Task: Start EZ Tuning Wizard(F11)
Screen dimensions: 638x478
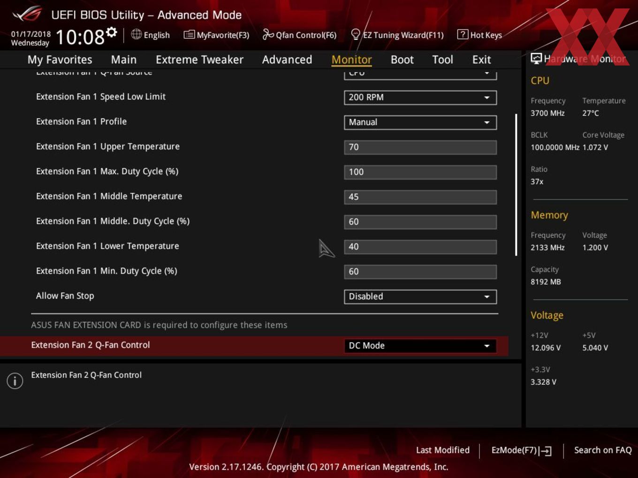Action: 397,35
